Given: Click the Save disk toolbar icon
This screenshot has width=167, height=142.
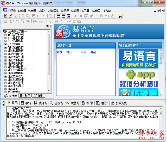Looking at the screenshot, I should 16,16.
